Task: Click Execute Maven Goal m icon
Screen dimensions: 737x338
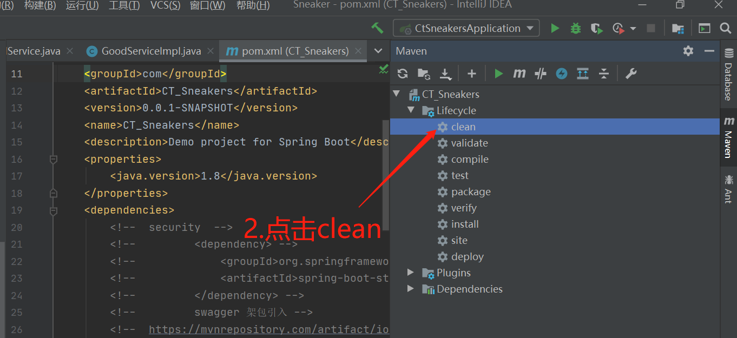Action: click(519, 74)
